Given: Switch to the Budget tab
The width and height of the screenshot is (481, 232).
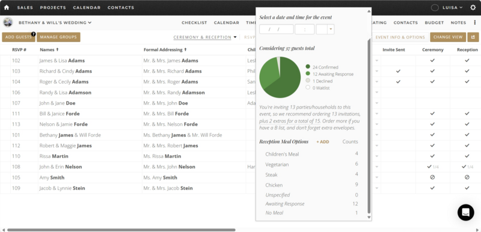Looking at the screenshot, I should point(434,22).
